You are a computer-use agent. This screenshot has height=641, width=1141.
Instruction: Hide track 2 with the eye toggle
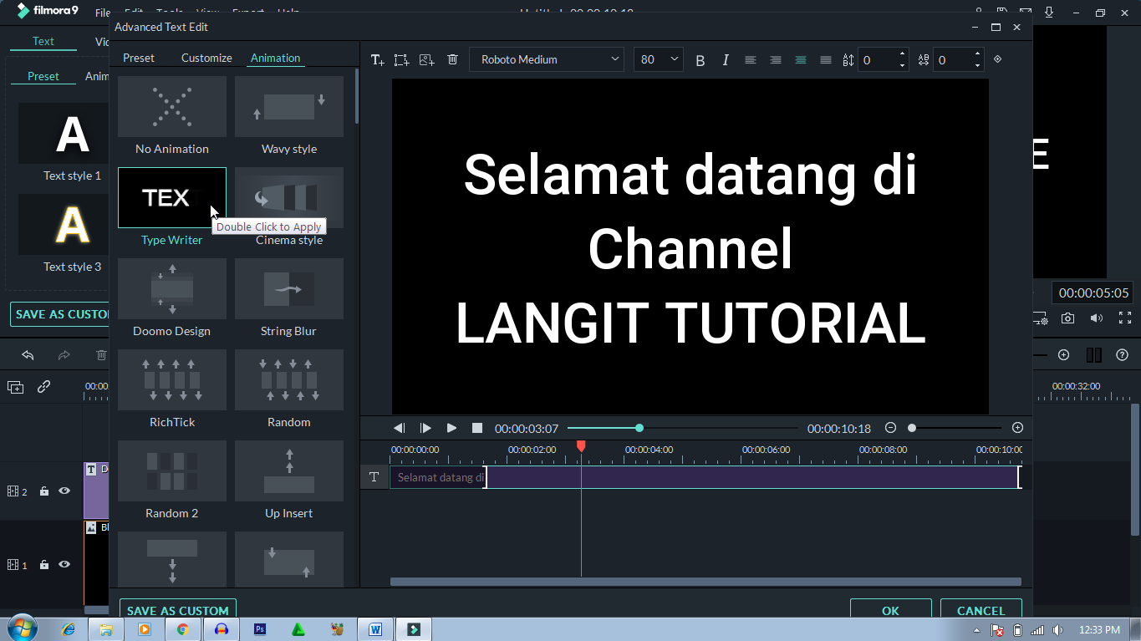64,491
